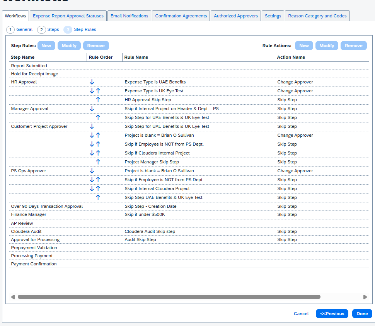Move up Skip if Employee is NOT from PS Dept. rule
Viewport: 375px width, 326px height.
98,144
